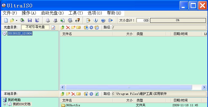The width and height of the screenshot is (208, 107).
Task: Click the Mount to virtual drive icon
Action: [x=70, y=20]
